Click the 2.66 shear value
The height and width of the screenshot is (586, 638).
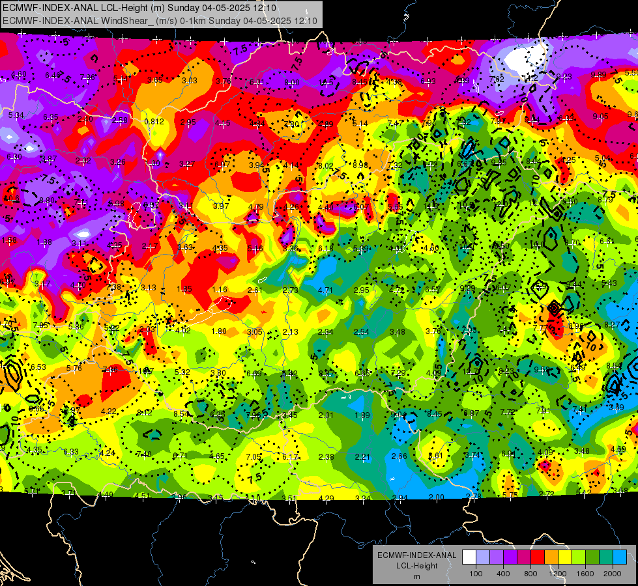[399, 456]
